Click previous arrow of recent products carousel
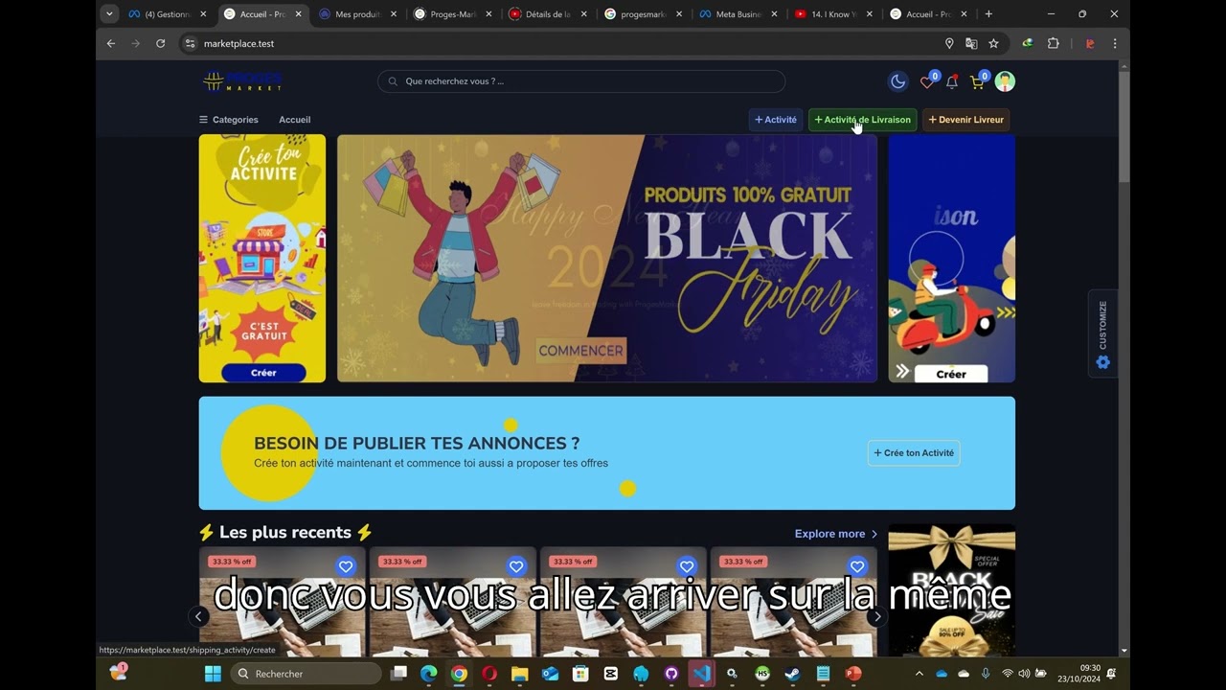Viewport: 1226px width, 690px height. coord(198,617)
